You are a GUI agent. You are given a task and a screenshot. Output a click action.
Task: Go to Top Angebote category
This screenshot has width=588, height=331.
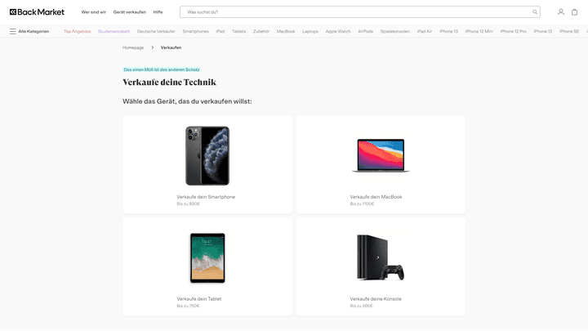point(78,31)
